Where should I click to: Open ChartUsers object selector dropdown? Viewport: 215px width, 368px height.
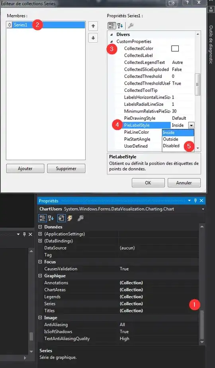(x=203, y=209)
